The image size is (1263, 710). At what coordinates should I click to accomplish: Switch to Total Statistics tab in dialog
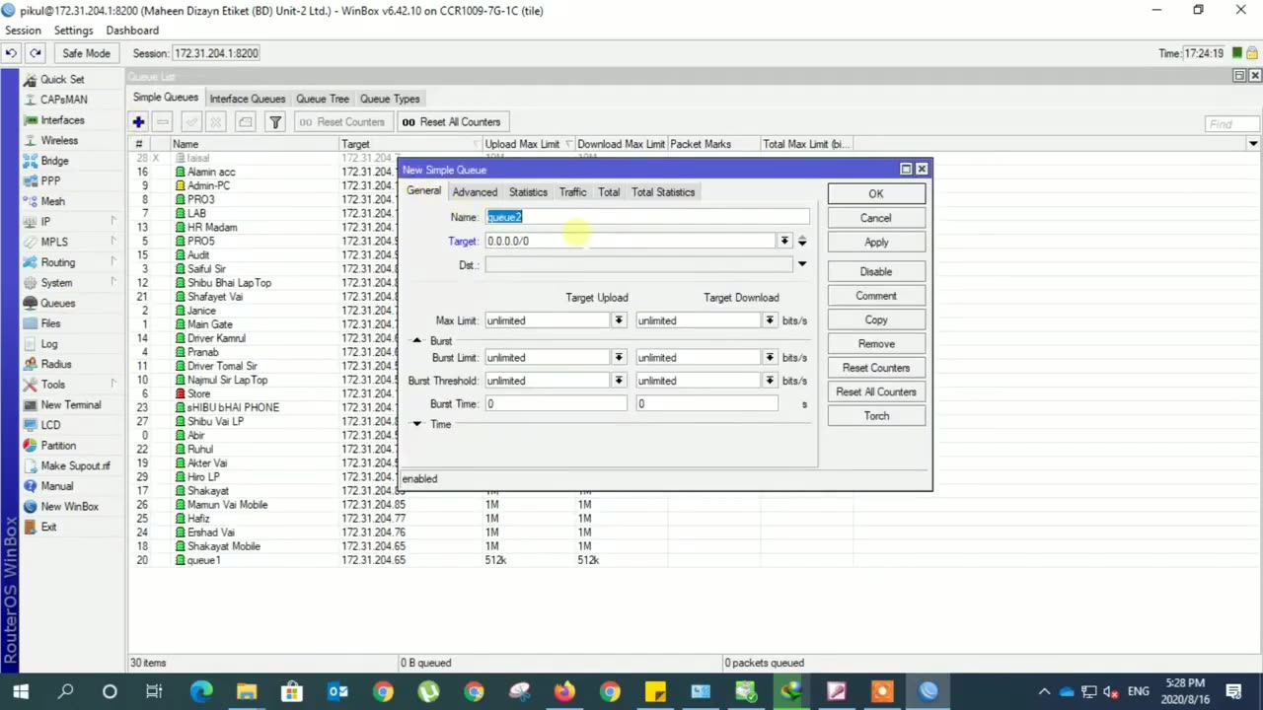click(663, 192)
